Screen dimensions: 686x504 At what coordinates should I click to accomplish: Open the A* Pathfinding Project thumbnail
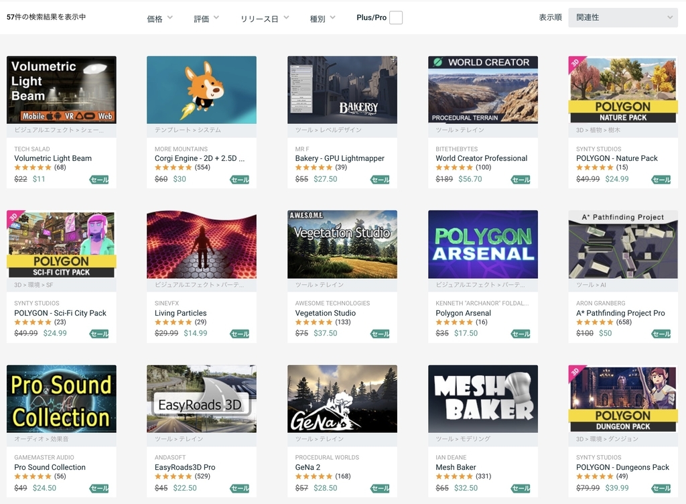(x=623, y=244)
